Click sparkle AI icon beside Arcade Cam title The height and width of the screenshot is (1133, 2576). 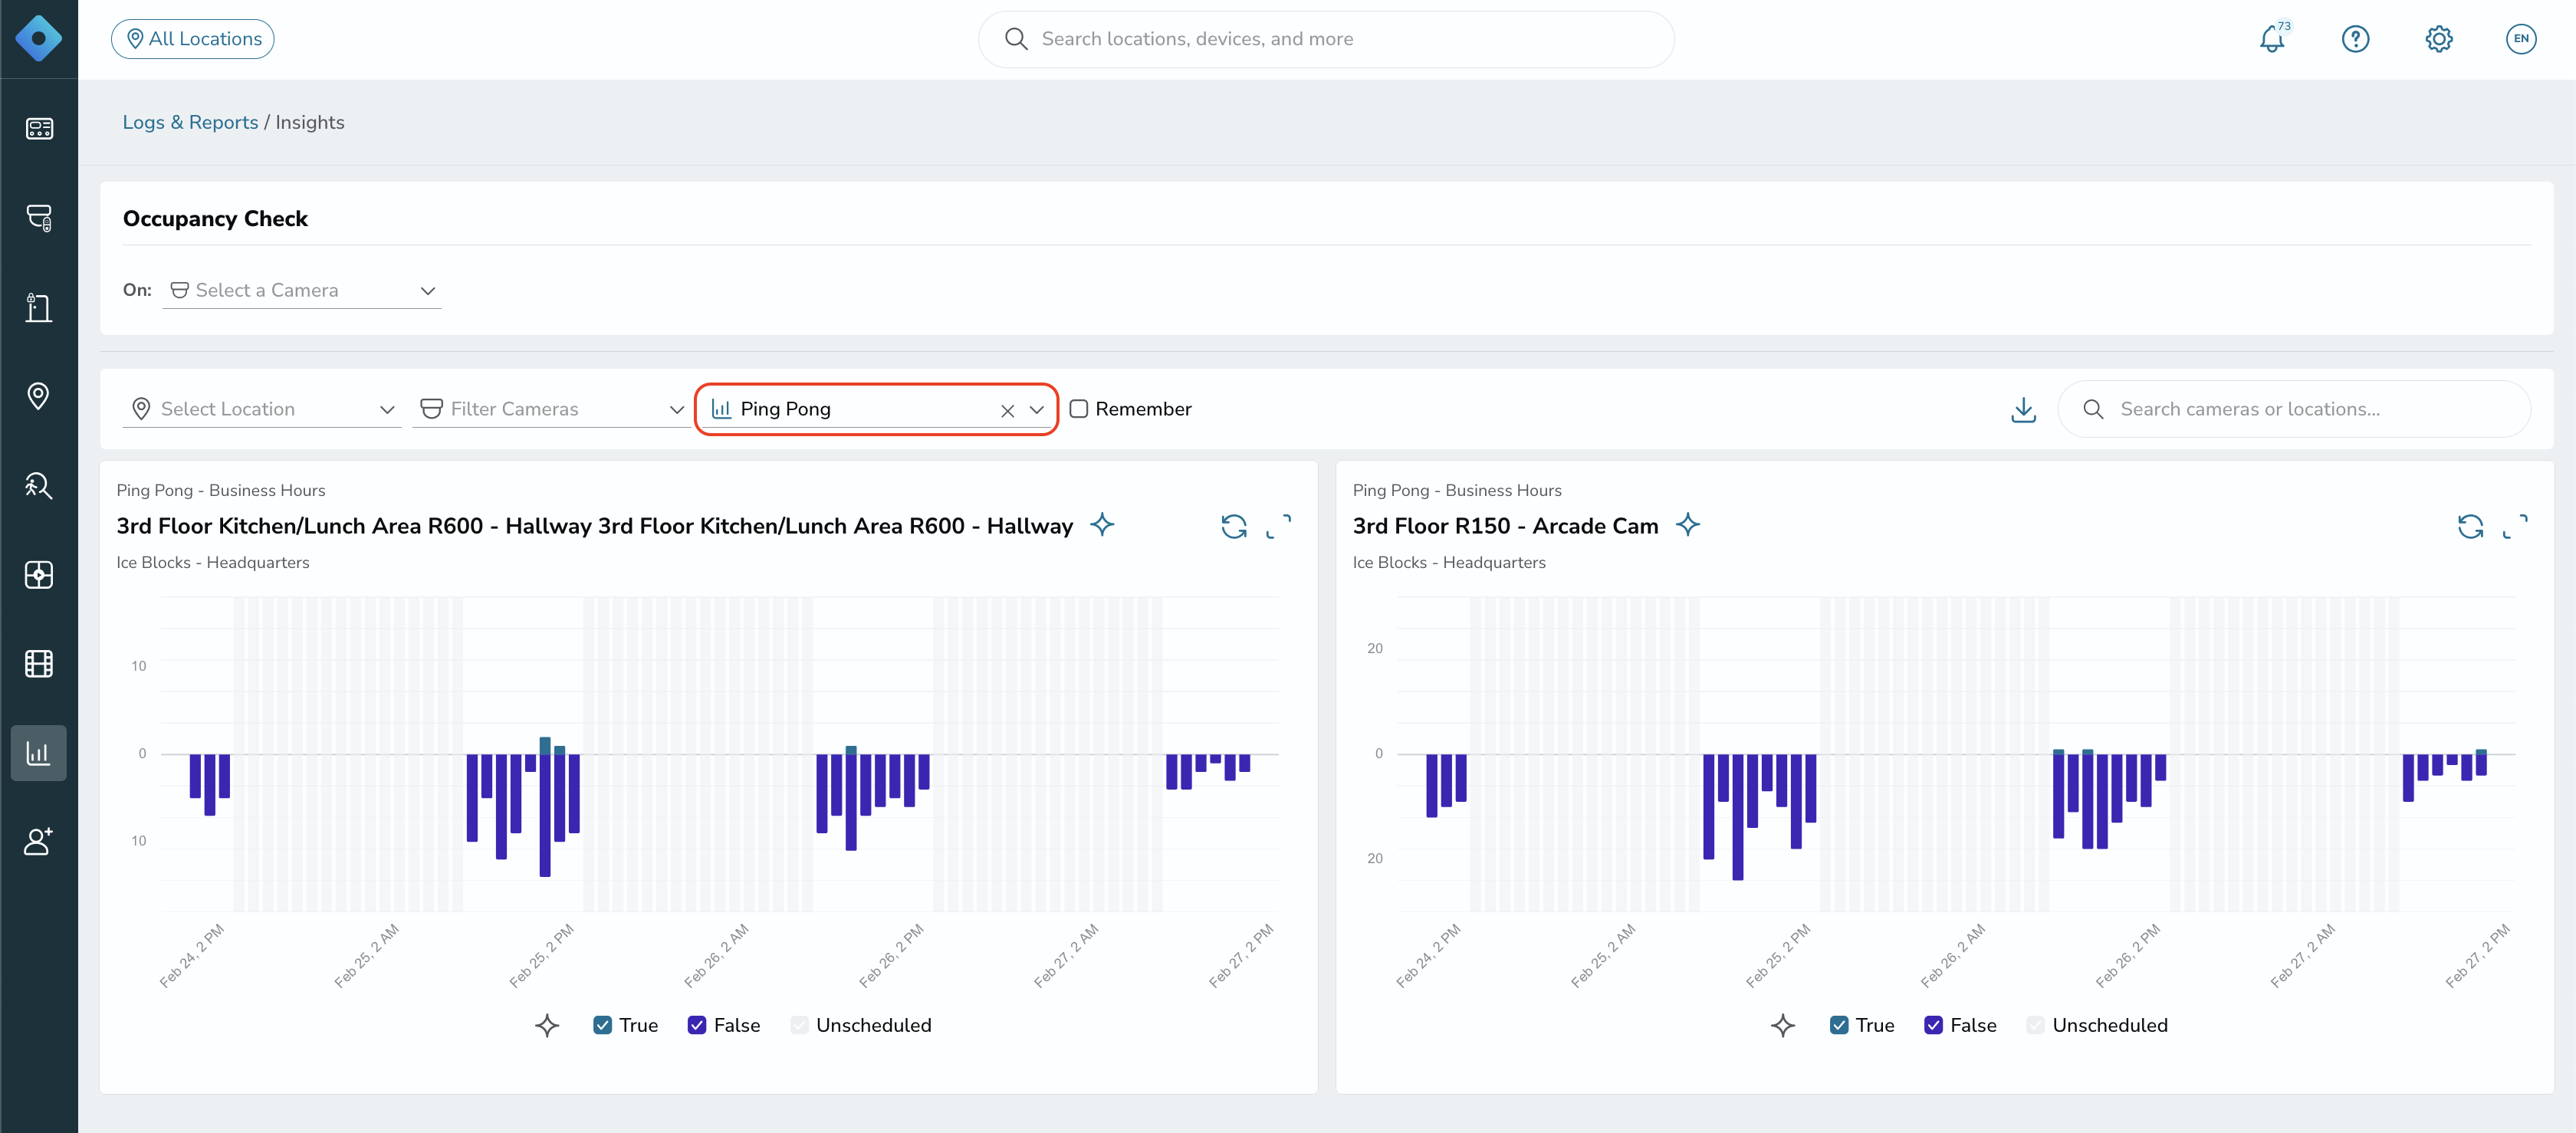click(1687, 525)
